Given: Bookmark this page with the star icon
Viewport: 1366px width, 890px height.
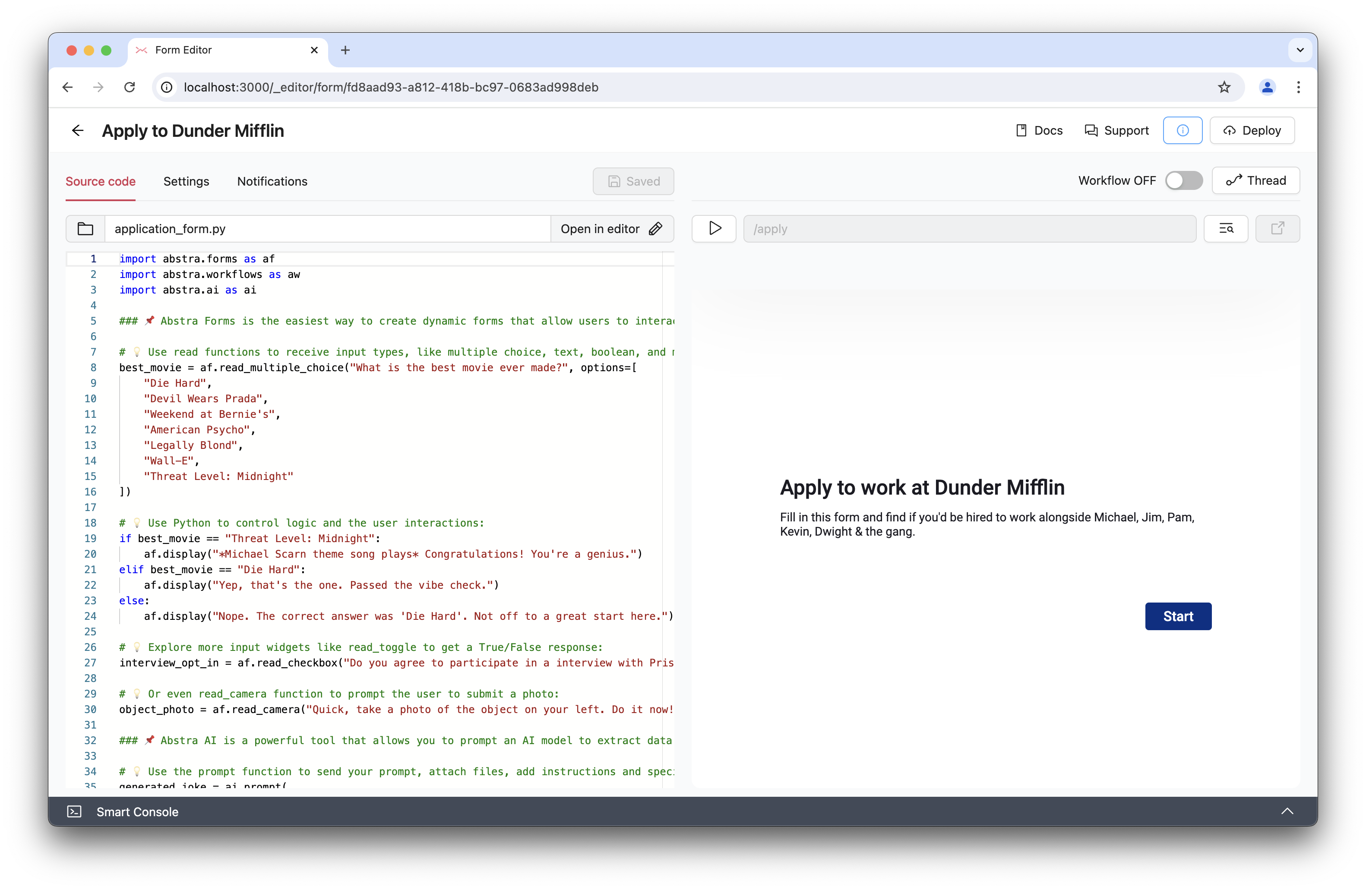Looking at the screenshot, I should pyautogui.click(x=1225, y=87).
